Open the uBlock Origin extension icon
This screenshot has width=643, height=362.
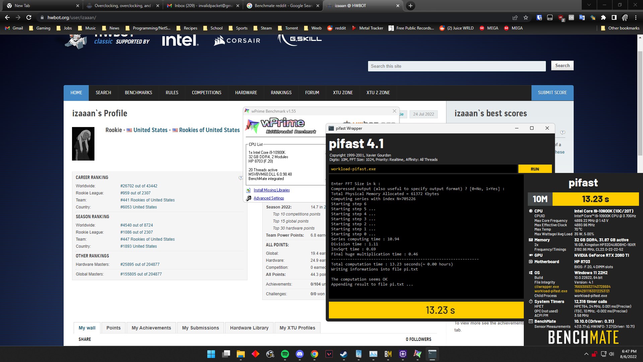561,17
